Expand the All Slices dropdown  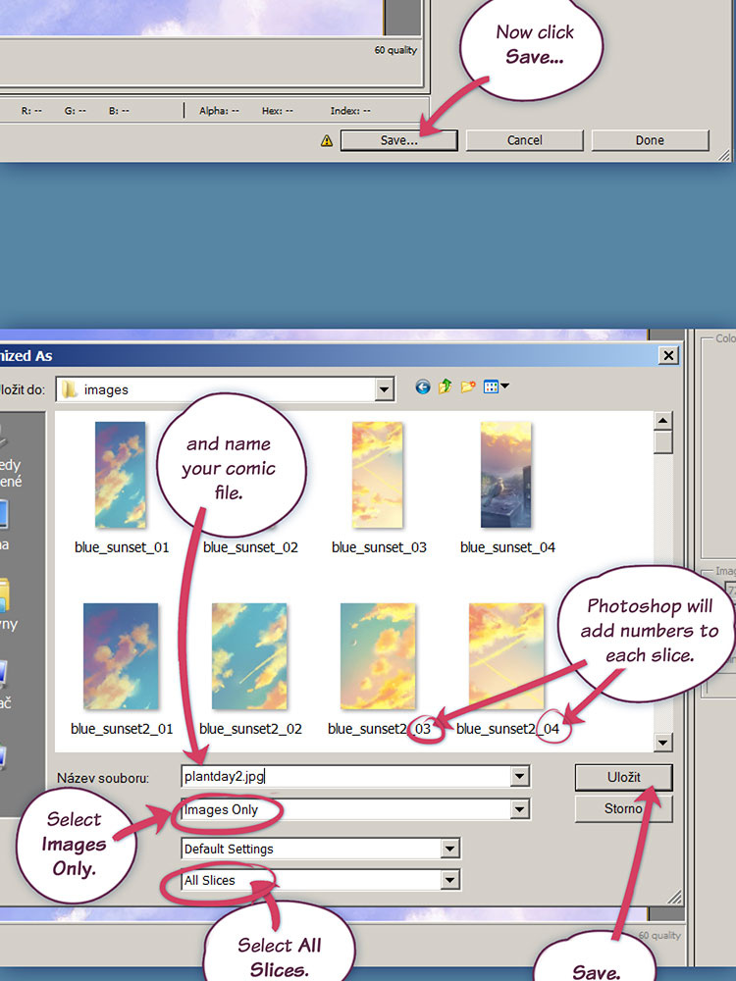pyautogui.click(x=450, y=881)
